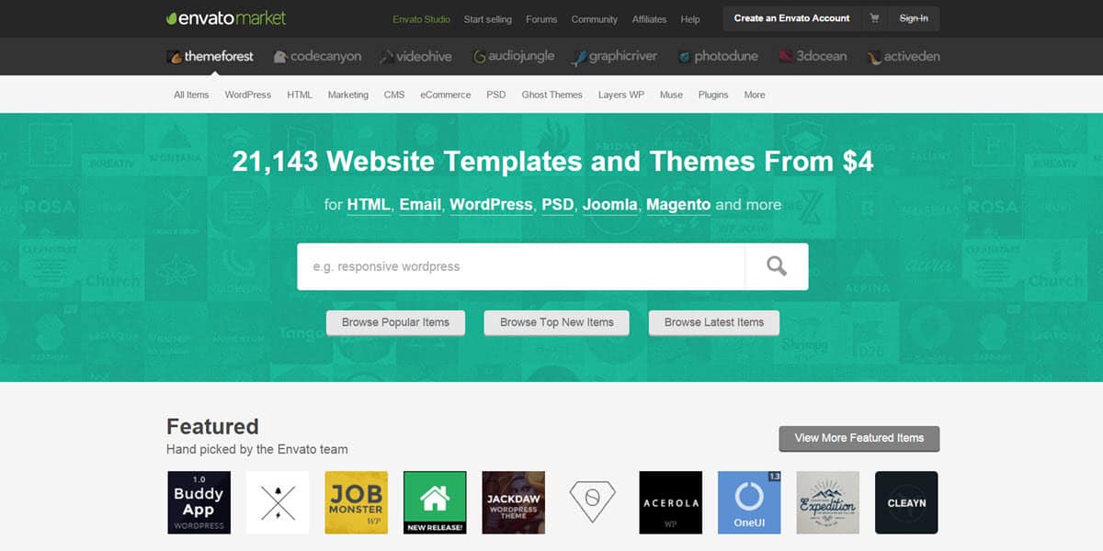Click View More Featured Items button

859,438
